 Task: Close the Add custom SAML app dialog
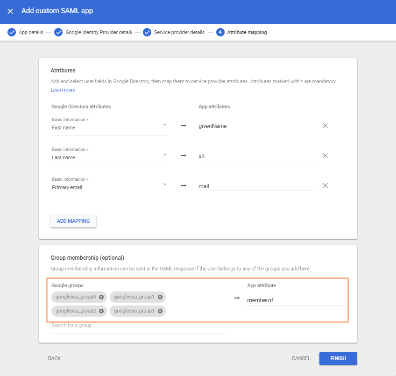(10, 11)
